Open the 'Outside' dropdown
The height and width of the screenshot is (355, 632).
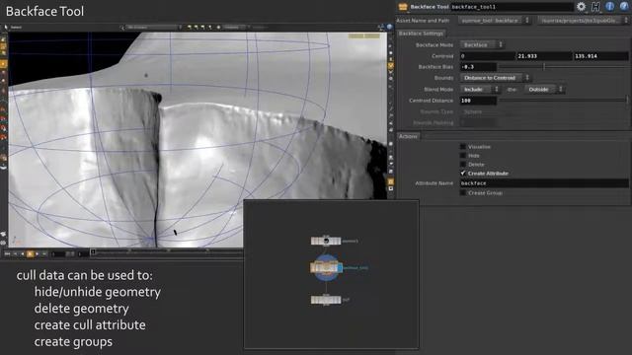point(544,89)
